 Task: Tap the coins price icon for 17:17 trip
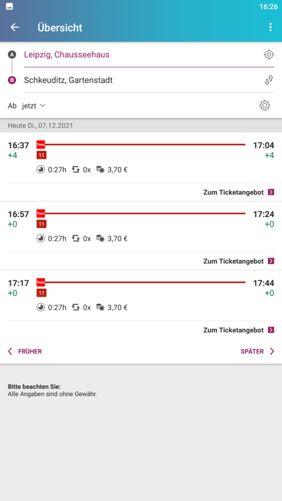click(100, 307)
